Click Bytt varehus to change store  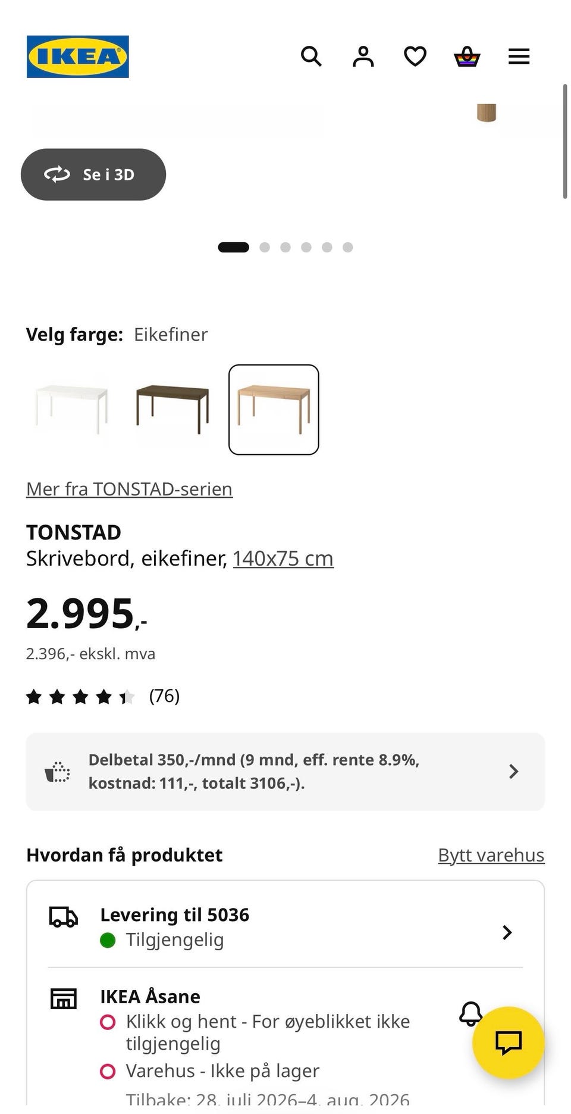tap(491, 855)
